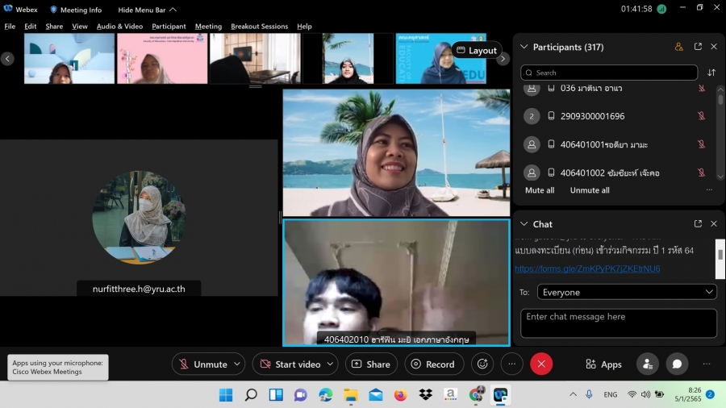Unmute the microphone
The height and width of the screenshot is (408, 726).
(x=203, y=364)
